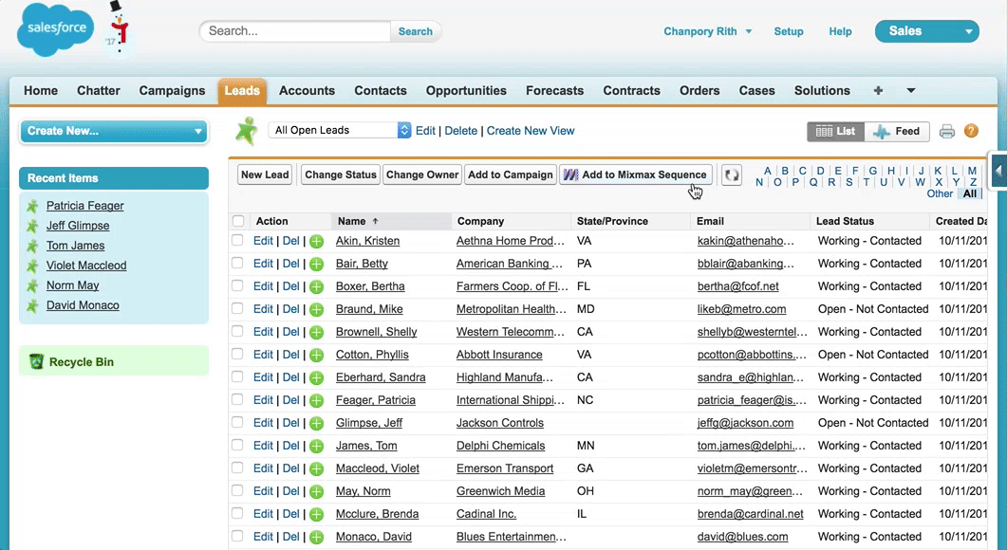The height and width of the screenshot is (550, 1007).
Task: Click the lead icon beside Patricia Feager
Action: 32,206
